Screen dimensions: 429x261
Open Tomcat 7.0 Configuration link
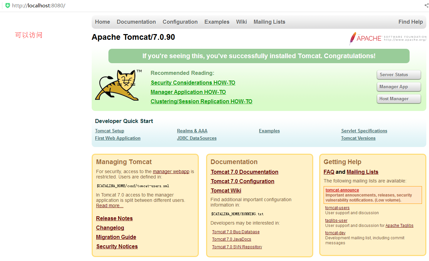click(x=243, y=181)
